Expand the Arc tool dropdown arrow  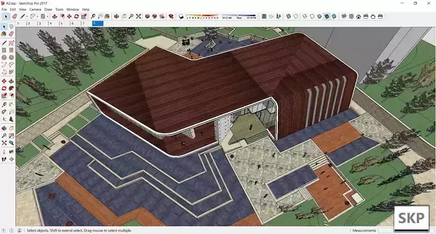37,16
